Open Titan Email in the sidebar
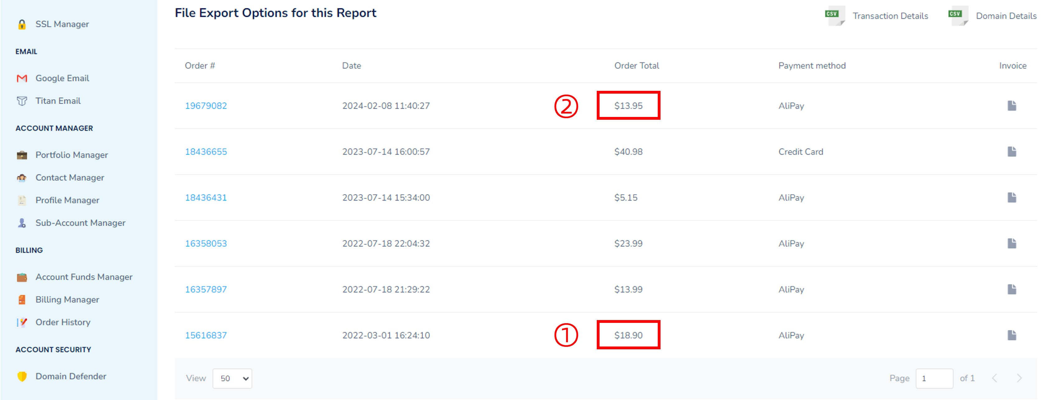The image size is (1051, 400). coord(58,101)
